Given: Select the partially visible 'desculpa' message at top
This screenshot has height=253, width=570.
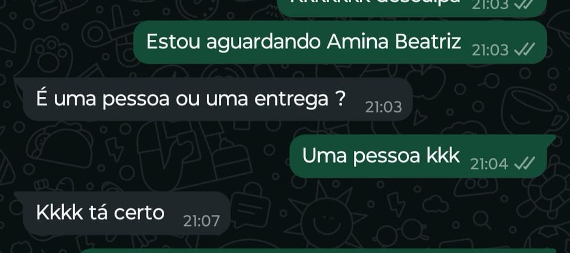Looking at the screenshot, I should click(412, 8).
